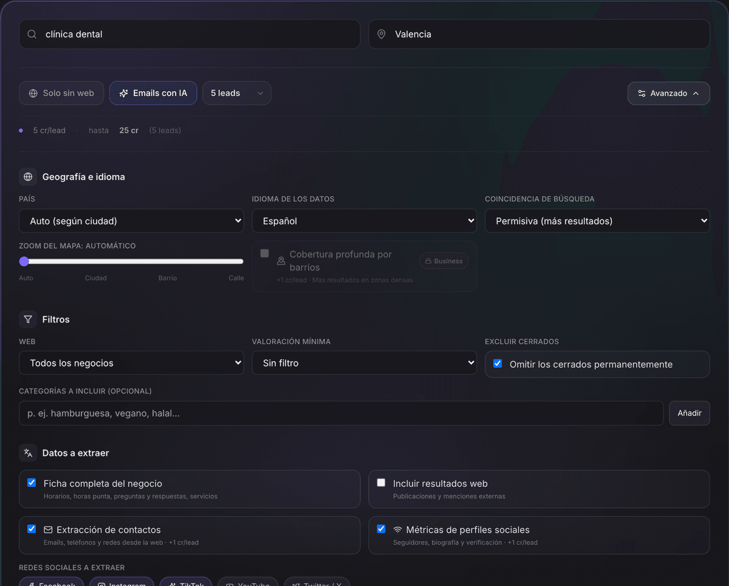Image resolution: width=729 pixels, height=586 pixels.
Task: Click the Filtros funnel icon
Action: pos(28,319)
